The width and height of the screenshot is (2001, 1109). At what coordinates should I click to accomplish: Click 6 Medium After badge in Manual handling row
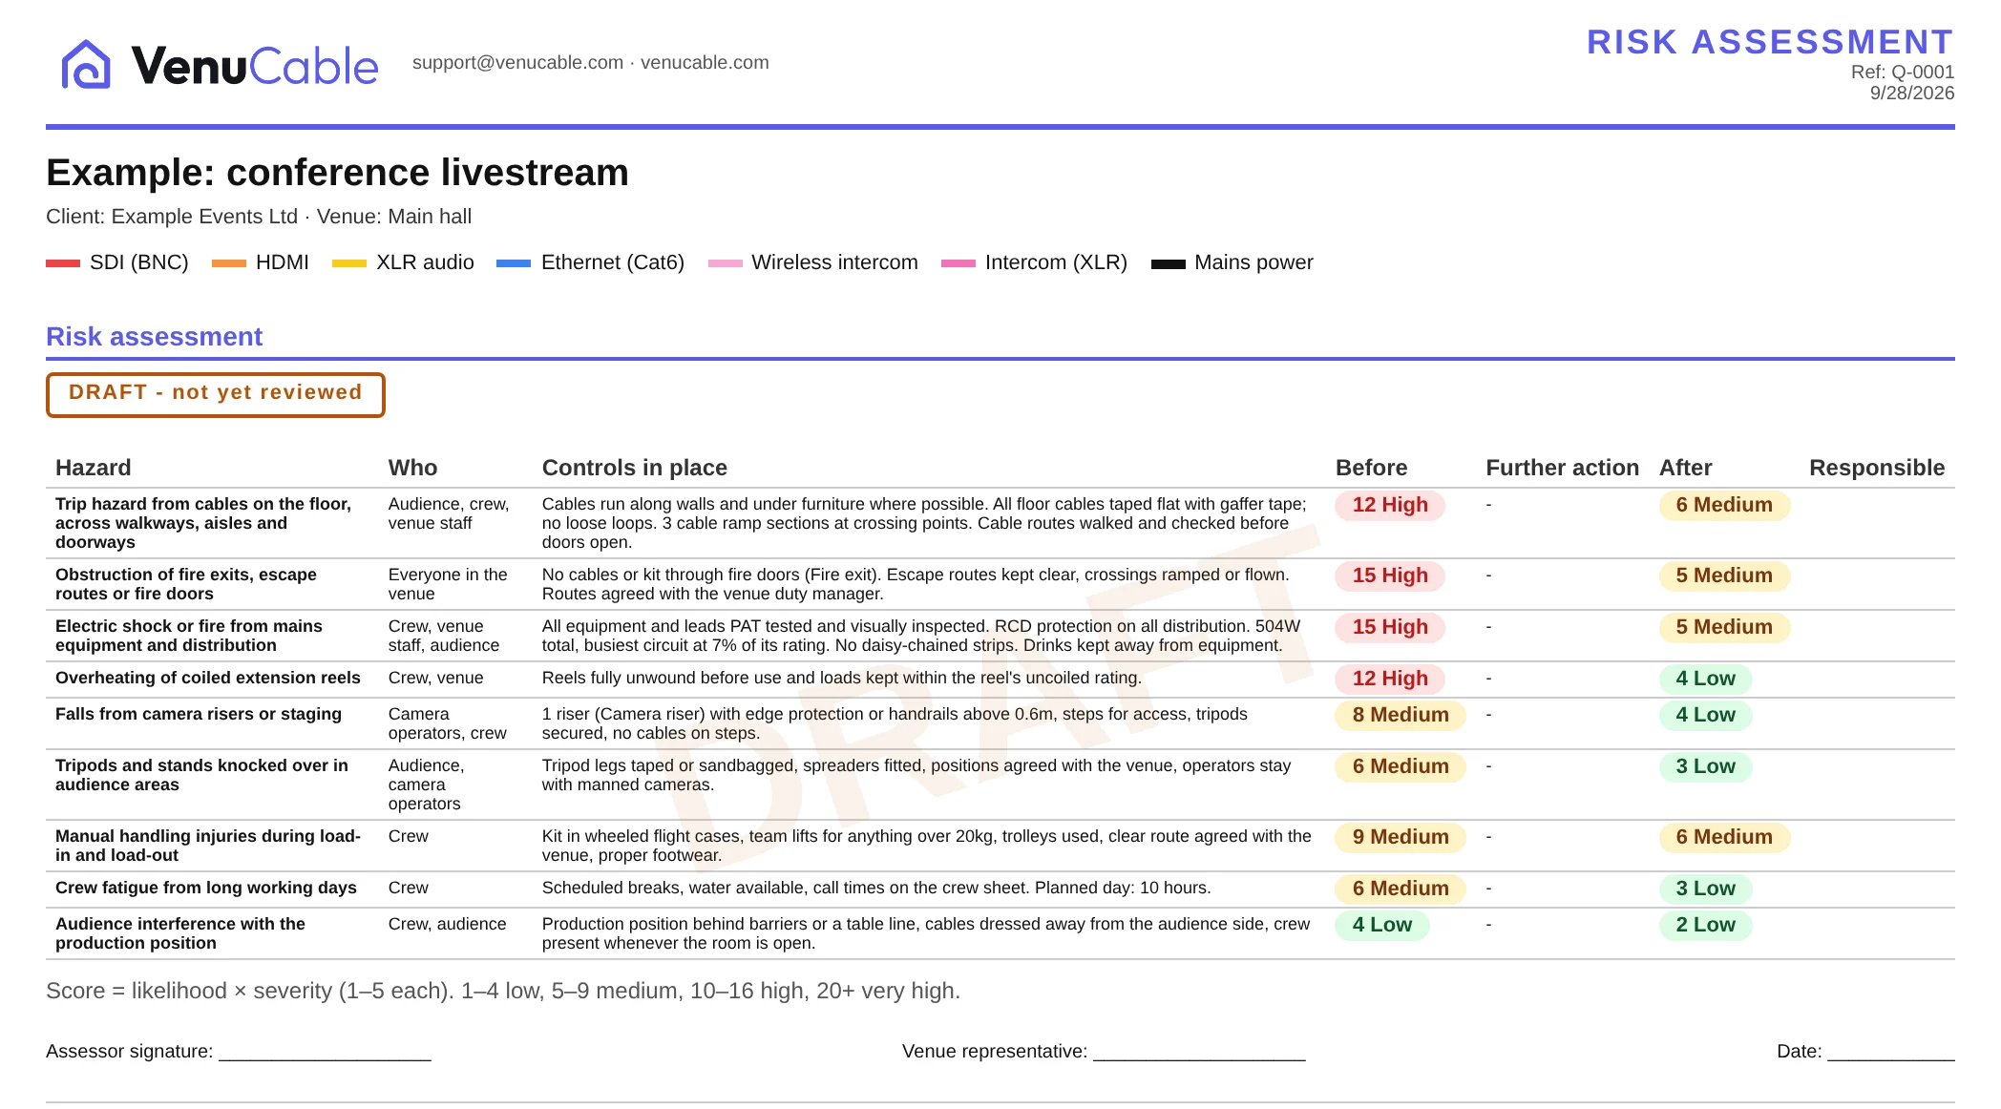pos(1724,838)
